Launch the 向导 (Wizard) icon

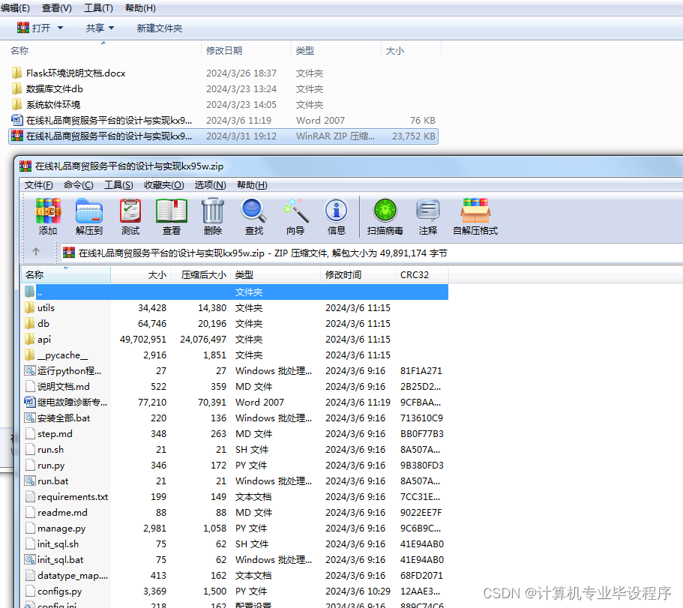tap(295, 214)
